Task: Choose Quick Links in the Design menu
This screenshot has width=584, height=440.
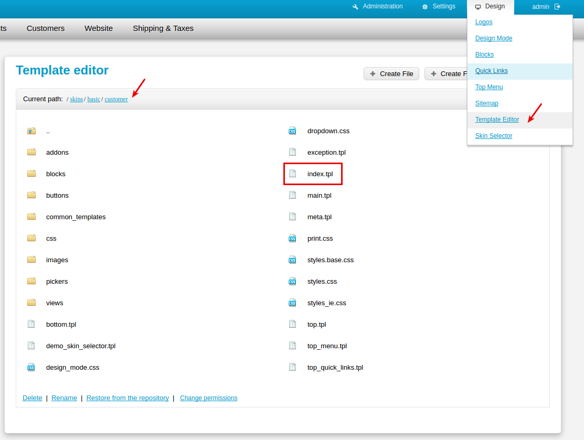Action: point(491,71)
